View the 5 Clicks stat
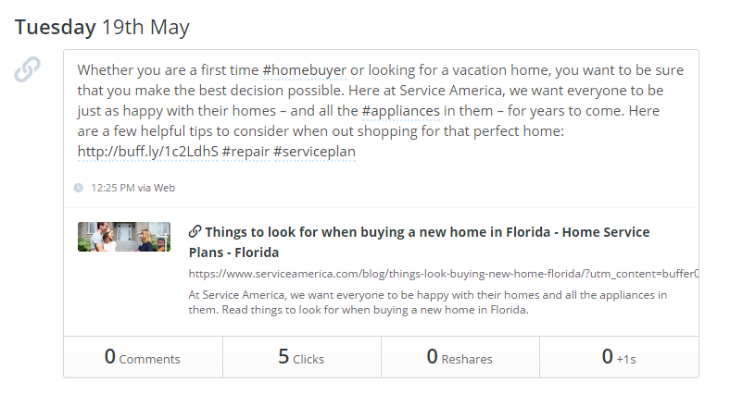730x394 pixels. [301, 357]
